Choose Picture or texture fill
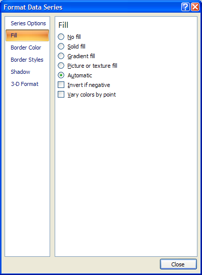 [61, 66]
